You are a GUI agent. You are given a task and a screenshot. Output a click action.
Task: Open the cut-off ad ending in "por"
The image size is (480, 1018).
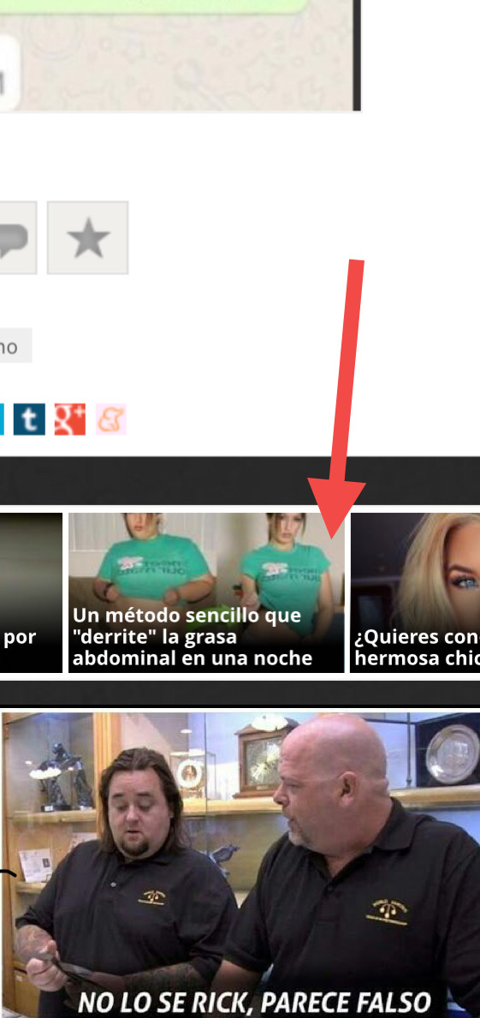pos(31,592)
